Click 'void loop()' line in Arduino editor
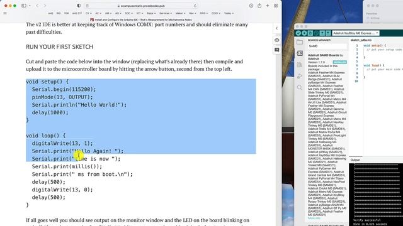The image size is (403, 226). pyautogui.click(x=374, y=65)
